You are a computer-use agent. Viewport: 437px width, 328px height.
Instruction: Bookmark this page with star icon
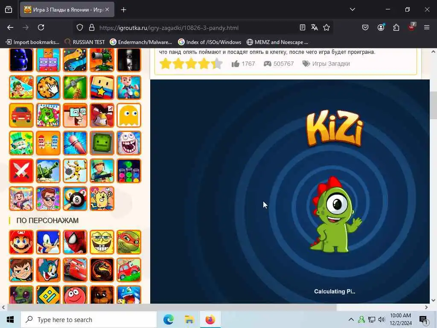click(326, 27)
